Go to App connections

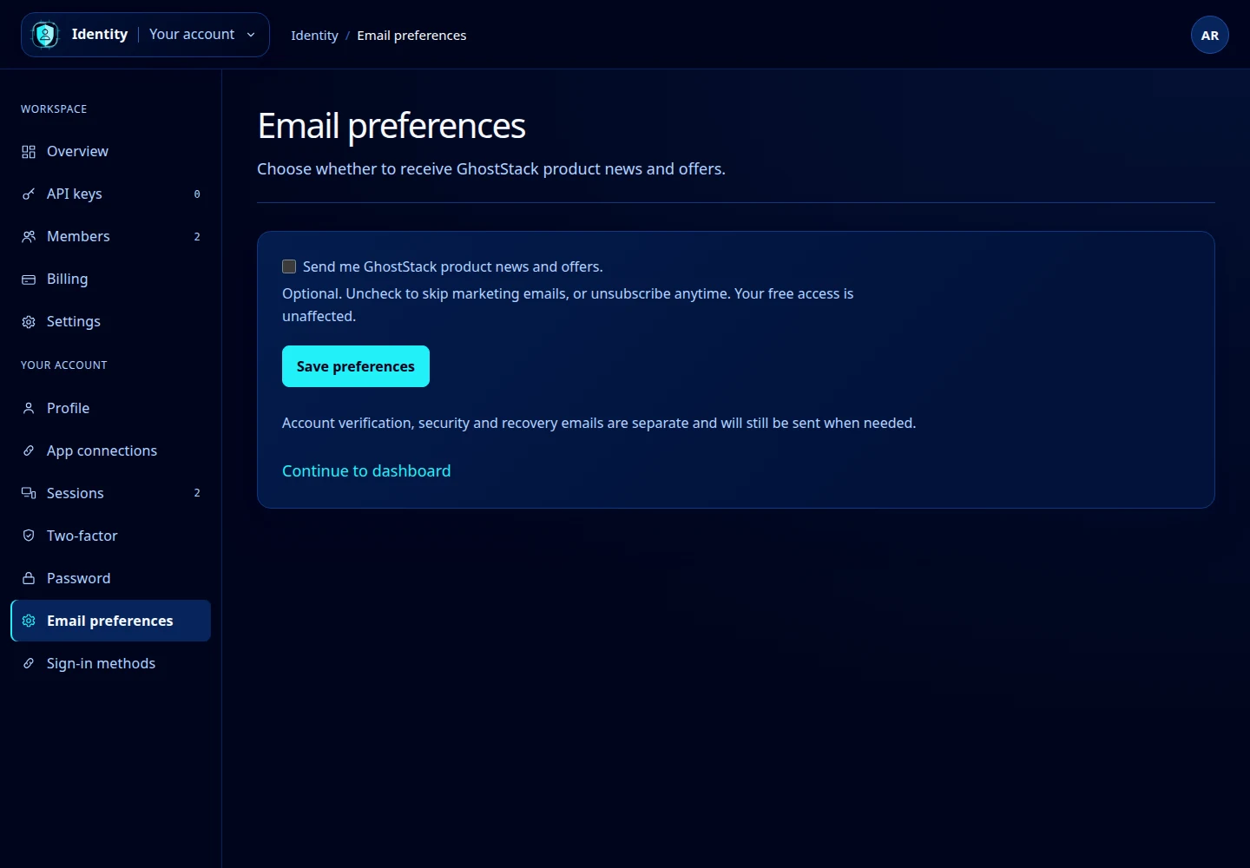(111, 450)
